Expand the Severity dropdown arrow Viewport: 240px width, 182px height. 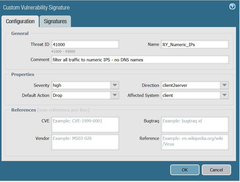115,85
